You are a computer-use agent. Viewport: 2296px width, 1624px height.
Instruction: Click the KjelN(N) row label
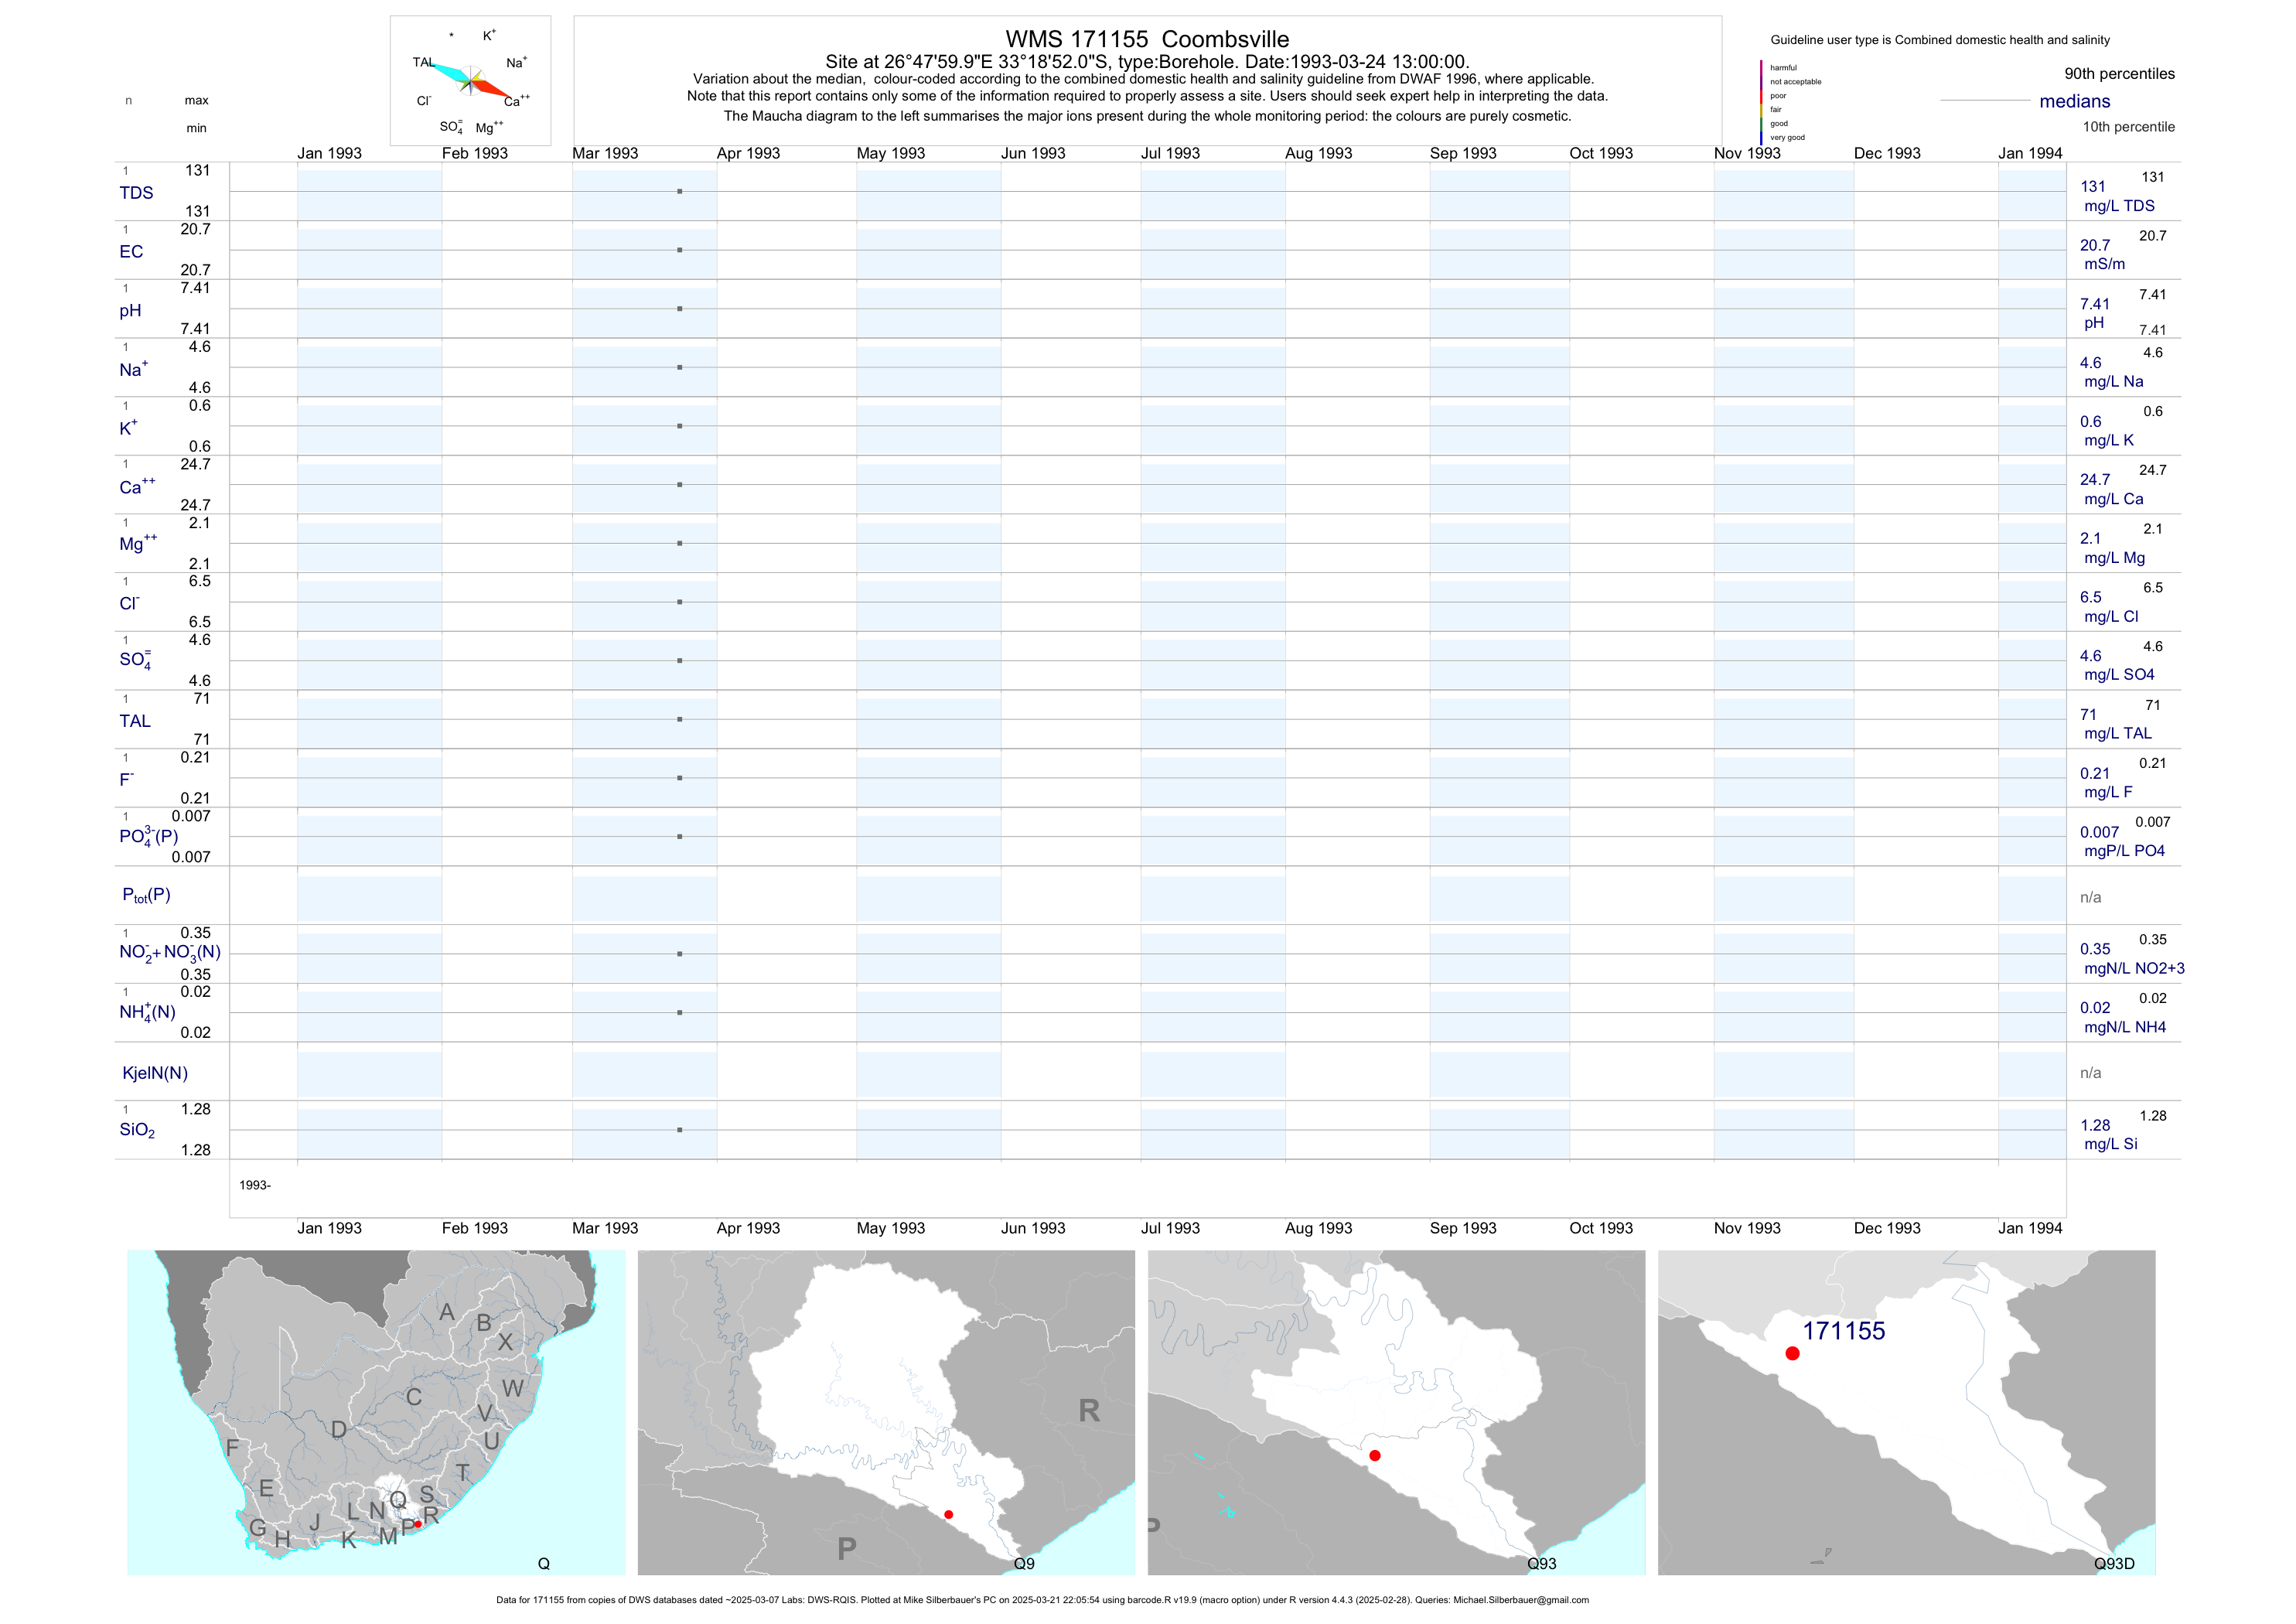pos(155,1073)
